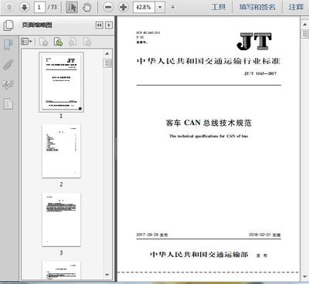Click the 2017-09-29 发布 date text

pyautogui.click(x=152, y=235)
